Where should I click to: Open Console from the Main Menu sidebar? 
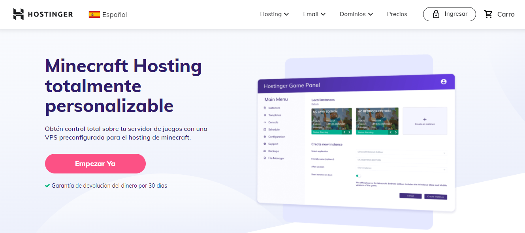pos(273,122)
